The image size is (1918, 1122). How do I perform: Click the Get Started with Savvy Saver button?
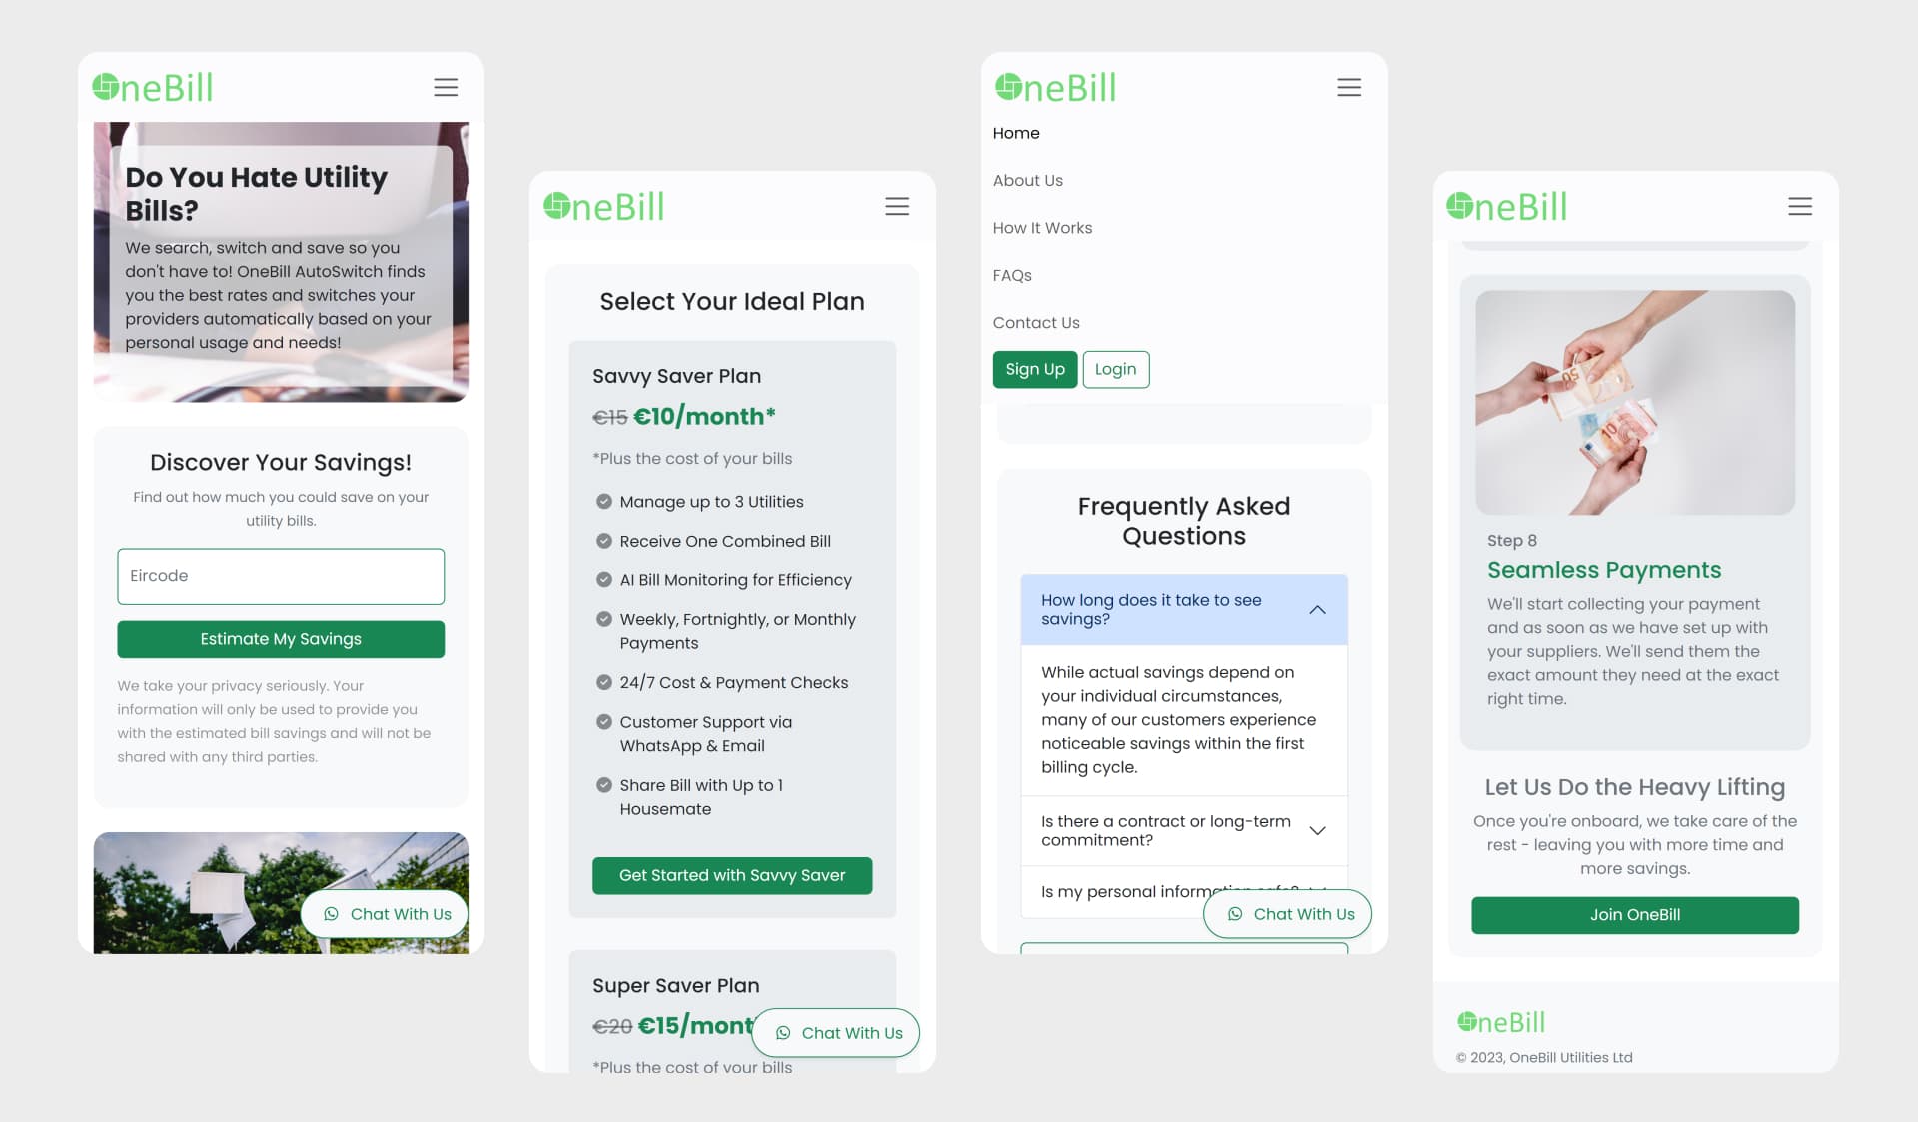tap(733, 875)
